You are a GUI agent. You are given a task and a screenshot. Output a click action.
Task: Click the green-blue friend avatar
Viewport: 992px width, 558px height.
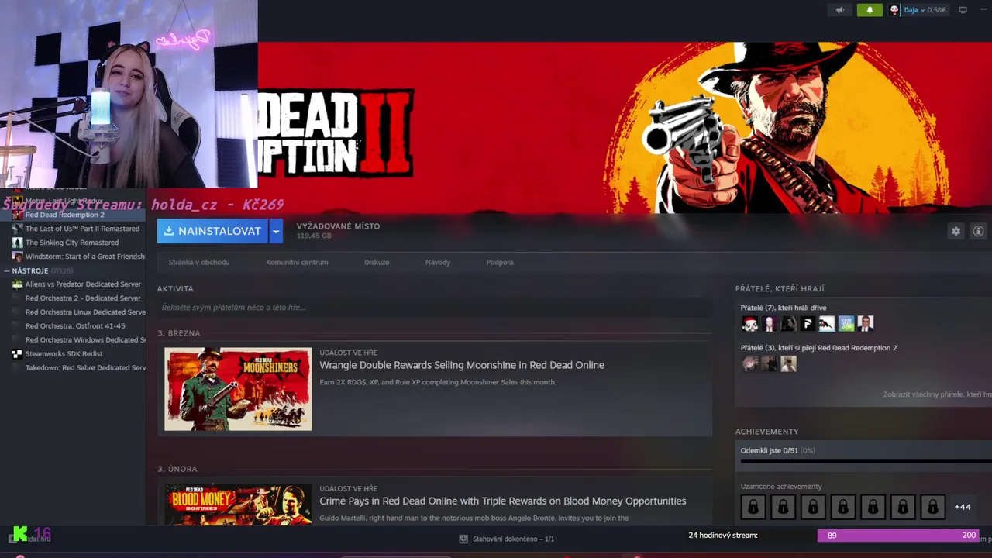[x=846, y=324]
